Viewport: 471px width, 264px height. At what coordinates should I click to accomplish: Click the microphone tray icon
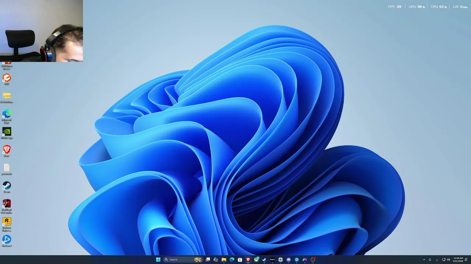[x=430, y=260]
